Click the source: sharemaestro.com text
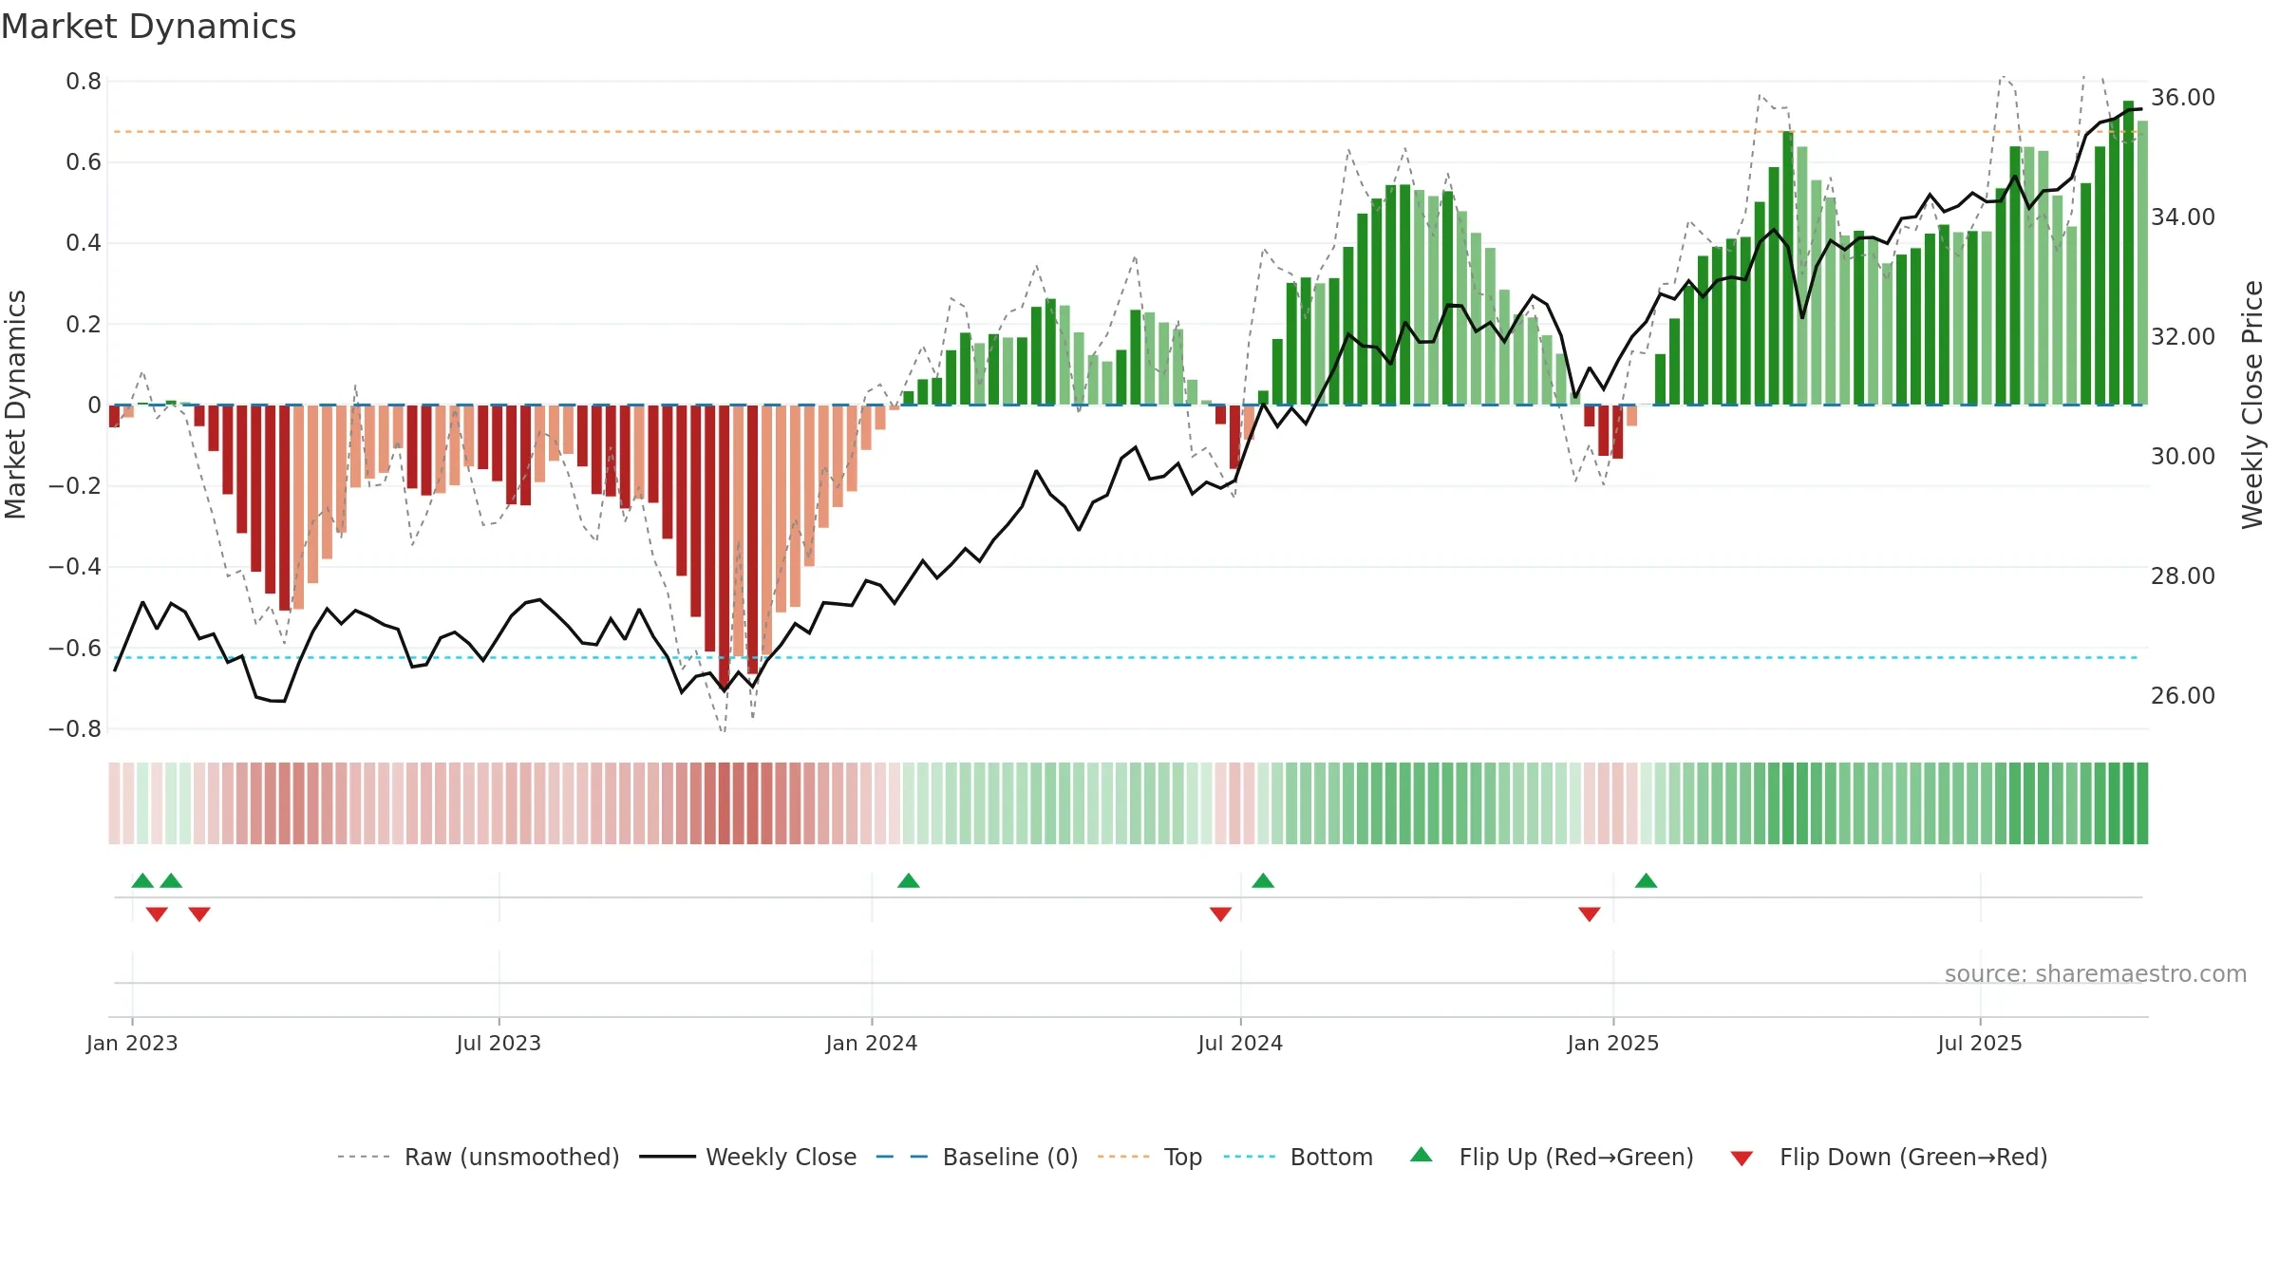Screen dimensions: 2279x1282 [2096, 973]
